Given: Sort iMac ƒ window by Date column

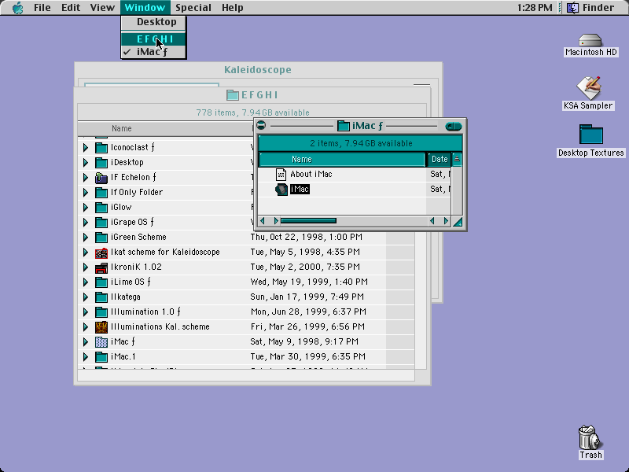Looking at the screenshot, I should point(440,160).
